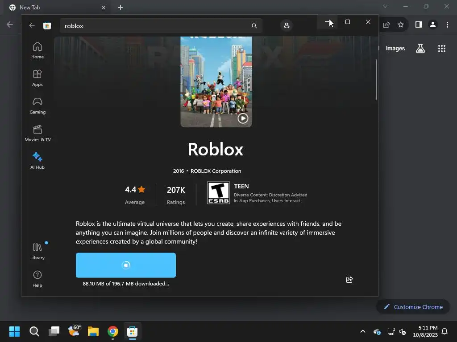Viewport: 457px width, 342px height.
Task: Click the search magnifier in Store search box
Action: click(254, 26)
